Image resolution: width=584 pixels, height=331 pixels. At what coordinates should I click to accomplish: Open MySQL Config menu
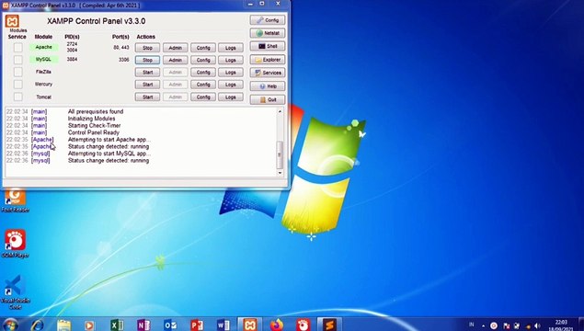click(x=203, y=60)
